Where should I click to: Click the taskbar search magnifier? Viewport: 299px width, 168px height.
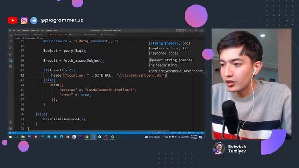point(17,137)
